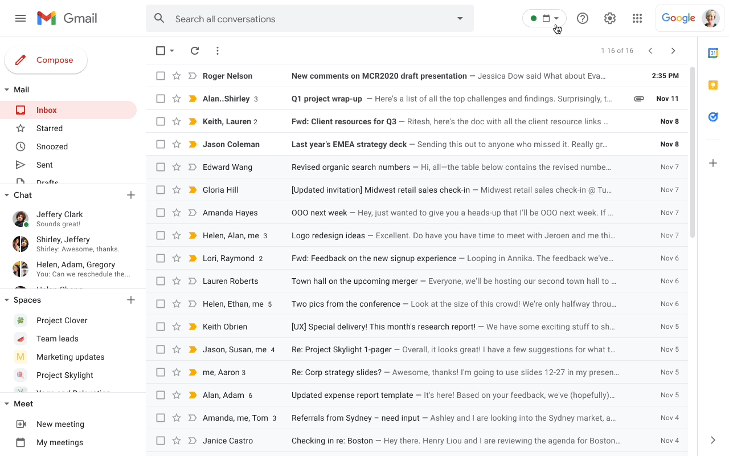
Task: Open My meetings
Action: [x=68, y=442]
